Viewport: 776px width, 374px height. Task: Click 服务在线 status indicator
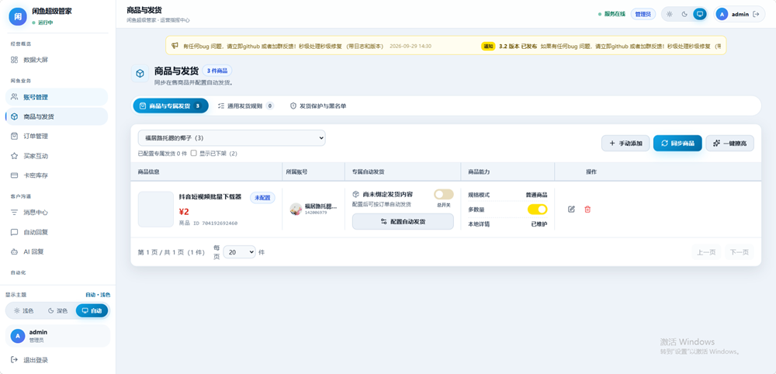pos(611,14)
